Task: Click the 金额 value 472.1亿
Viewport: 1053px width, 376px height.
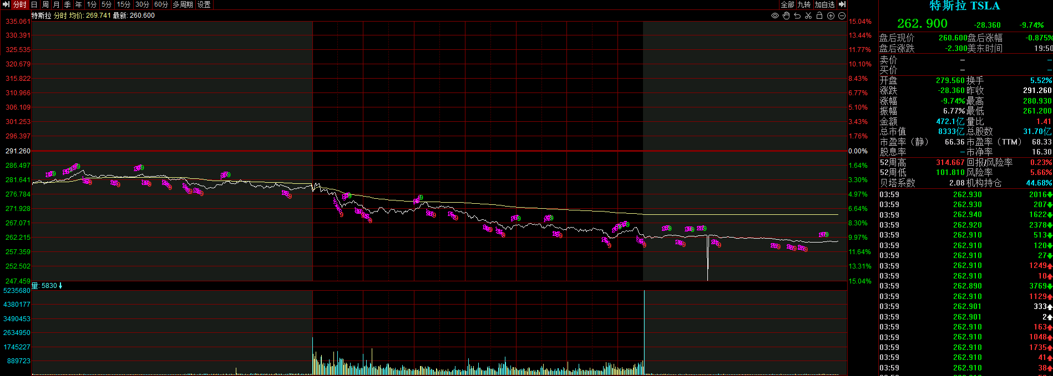Action: click(950, 121)
